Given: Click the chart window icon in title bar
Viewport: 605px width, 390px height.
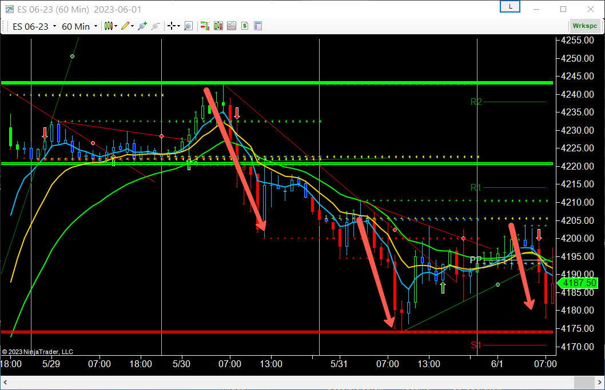Looking at the screenshot, I should click(x=9, y=9).
